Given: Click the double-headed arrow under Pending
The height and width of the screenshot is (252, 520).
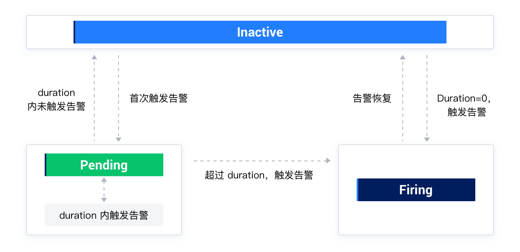Looking at the screenshot, I should 104,190.
